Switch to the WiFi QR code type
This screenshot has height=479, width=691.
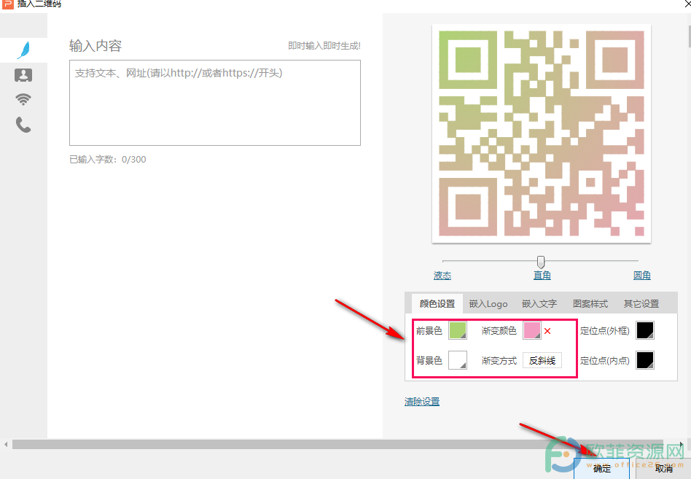click(x=23, y=99)
